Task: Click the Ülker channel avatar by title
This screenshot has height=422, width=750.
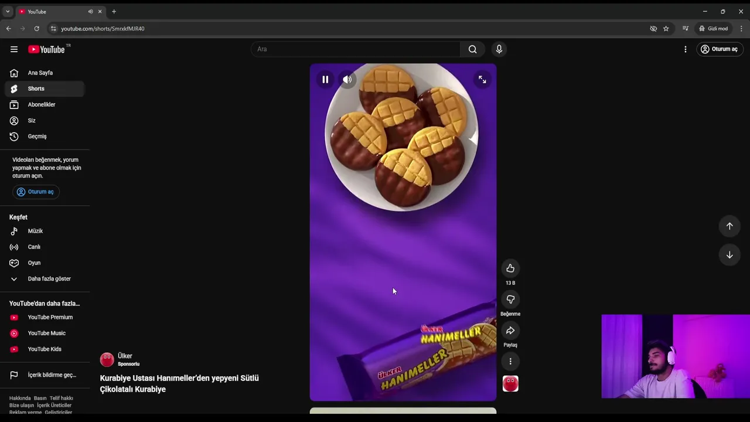Action: click(107, 359)
